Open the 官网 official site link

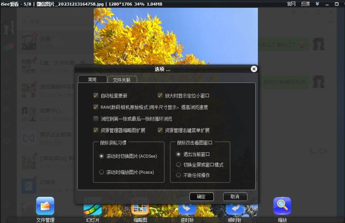[291, 4]
